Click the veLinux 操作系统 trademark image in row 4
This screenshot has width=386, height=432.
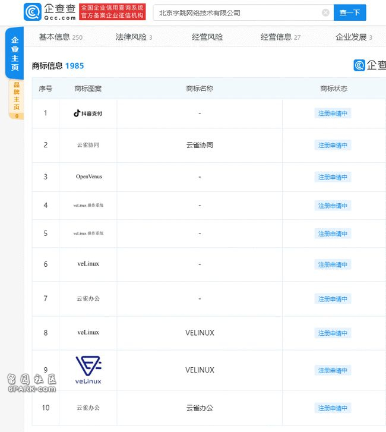pyautogui.click(x=88, y=205)
